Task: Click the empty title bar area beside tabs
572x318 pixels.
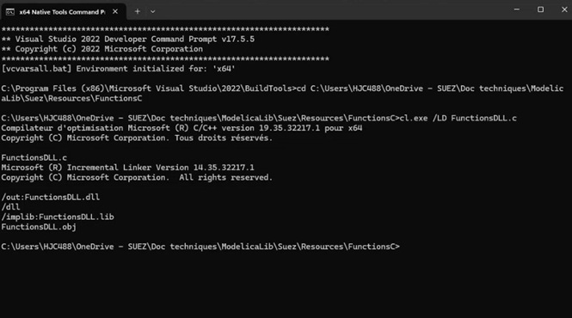Action: click(x=329, y=10)
